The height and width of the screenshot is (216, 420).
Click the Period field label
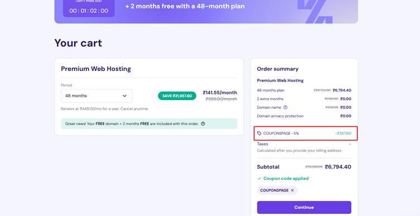click(x=66, y=85)
